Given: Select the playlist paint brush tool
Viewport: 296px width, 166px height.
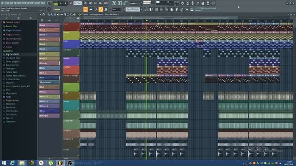Looking at the screenshot, I should pyautogui.click(x=52, y=14).
